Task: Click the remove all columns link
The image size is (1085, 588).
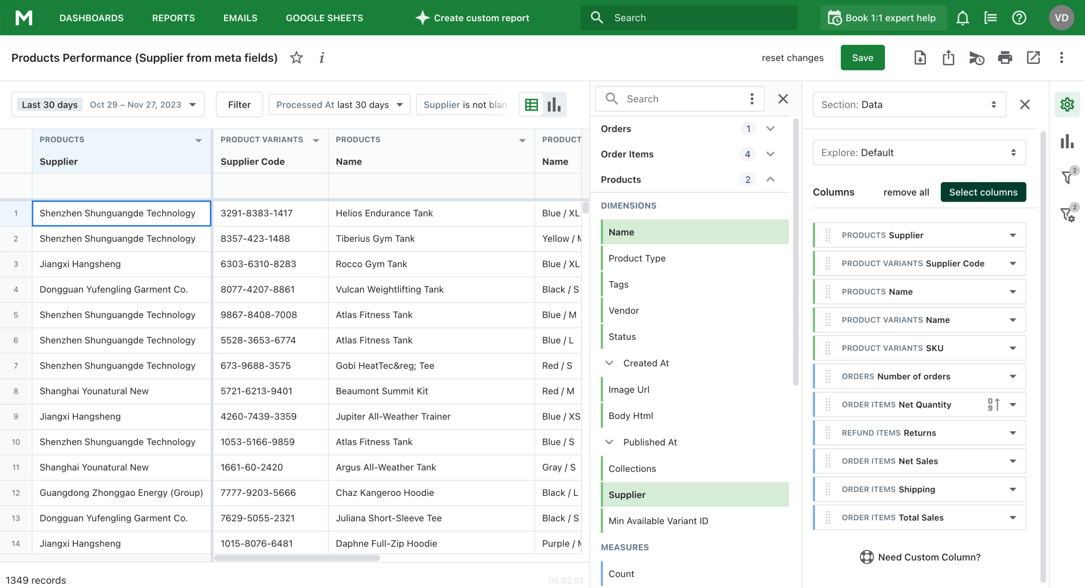Action: click(x=906, y=192)
